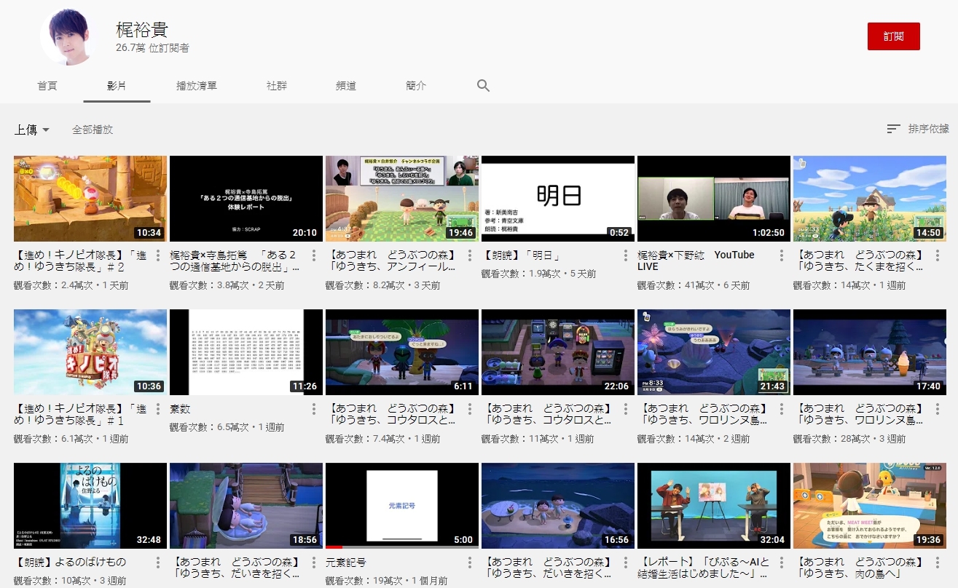
Task: Play the 19:46 アンフィール thumbnail
Action: click(x=402, y=199)
